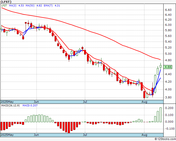The height and width of the screenshot is (141, 176).
Task: Click the 4.80 price axis label
Action: click(168, 60)
